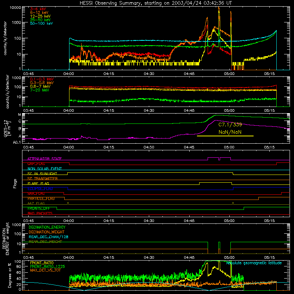Click the Degrees or % axis title
The image size is (294, 294).
coord(10,276)
